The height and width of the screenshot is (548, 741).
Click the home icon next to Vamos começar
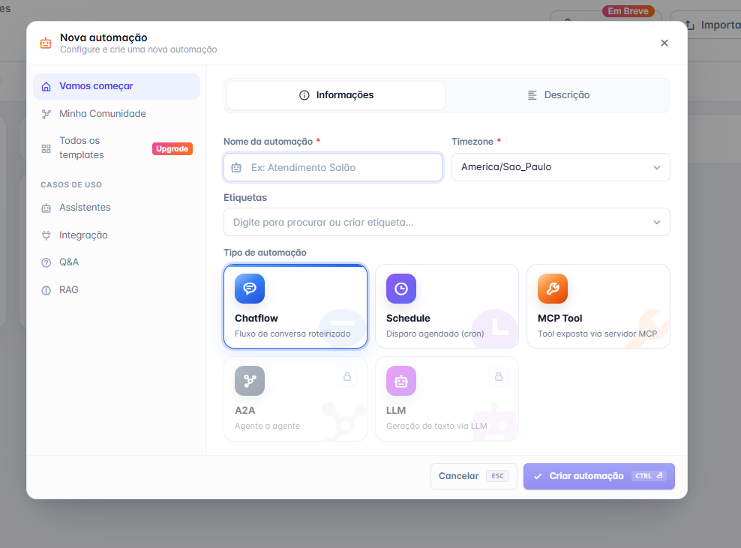46,86
